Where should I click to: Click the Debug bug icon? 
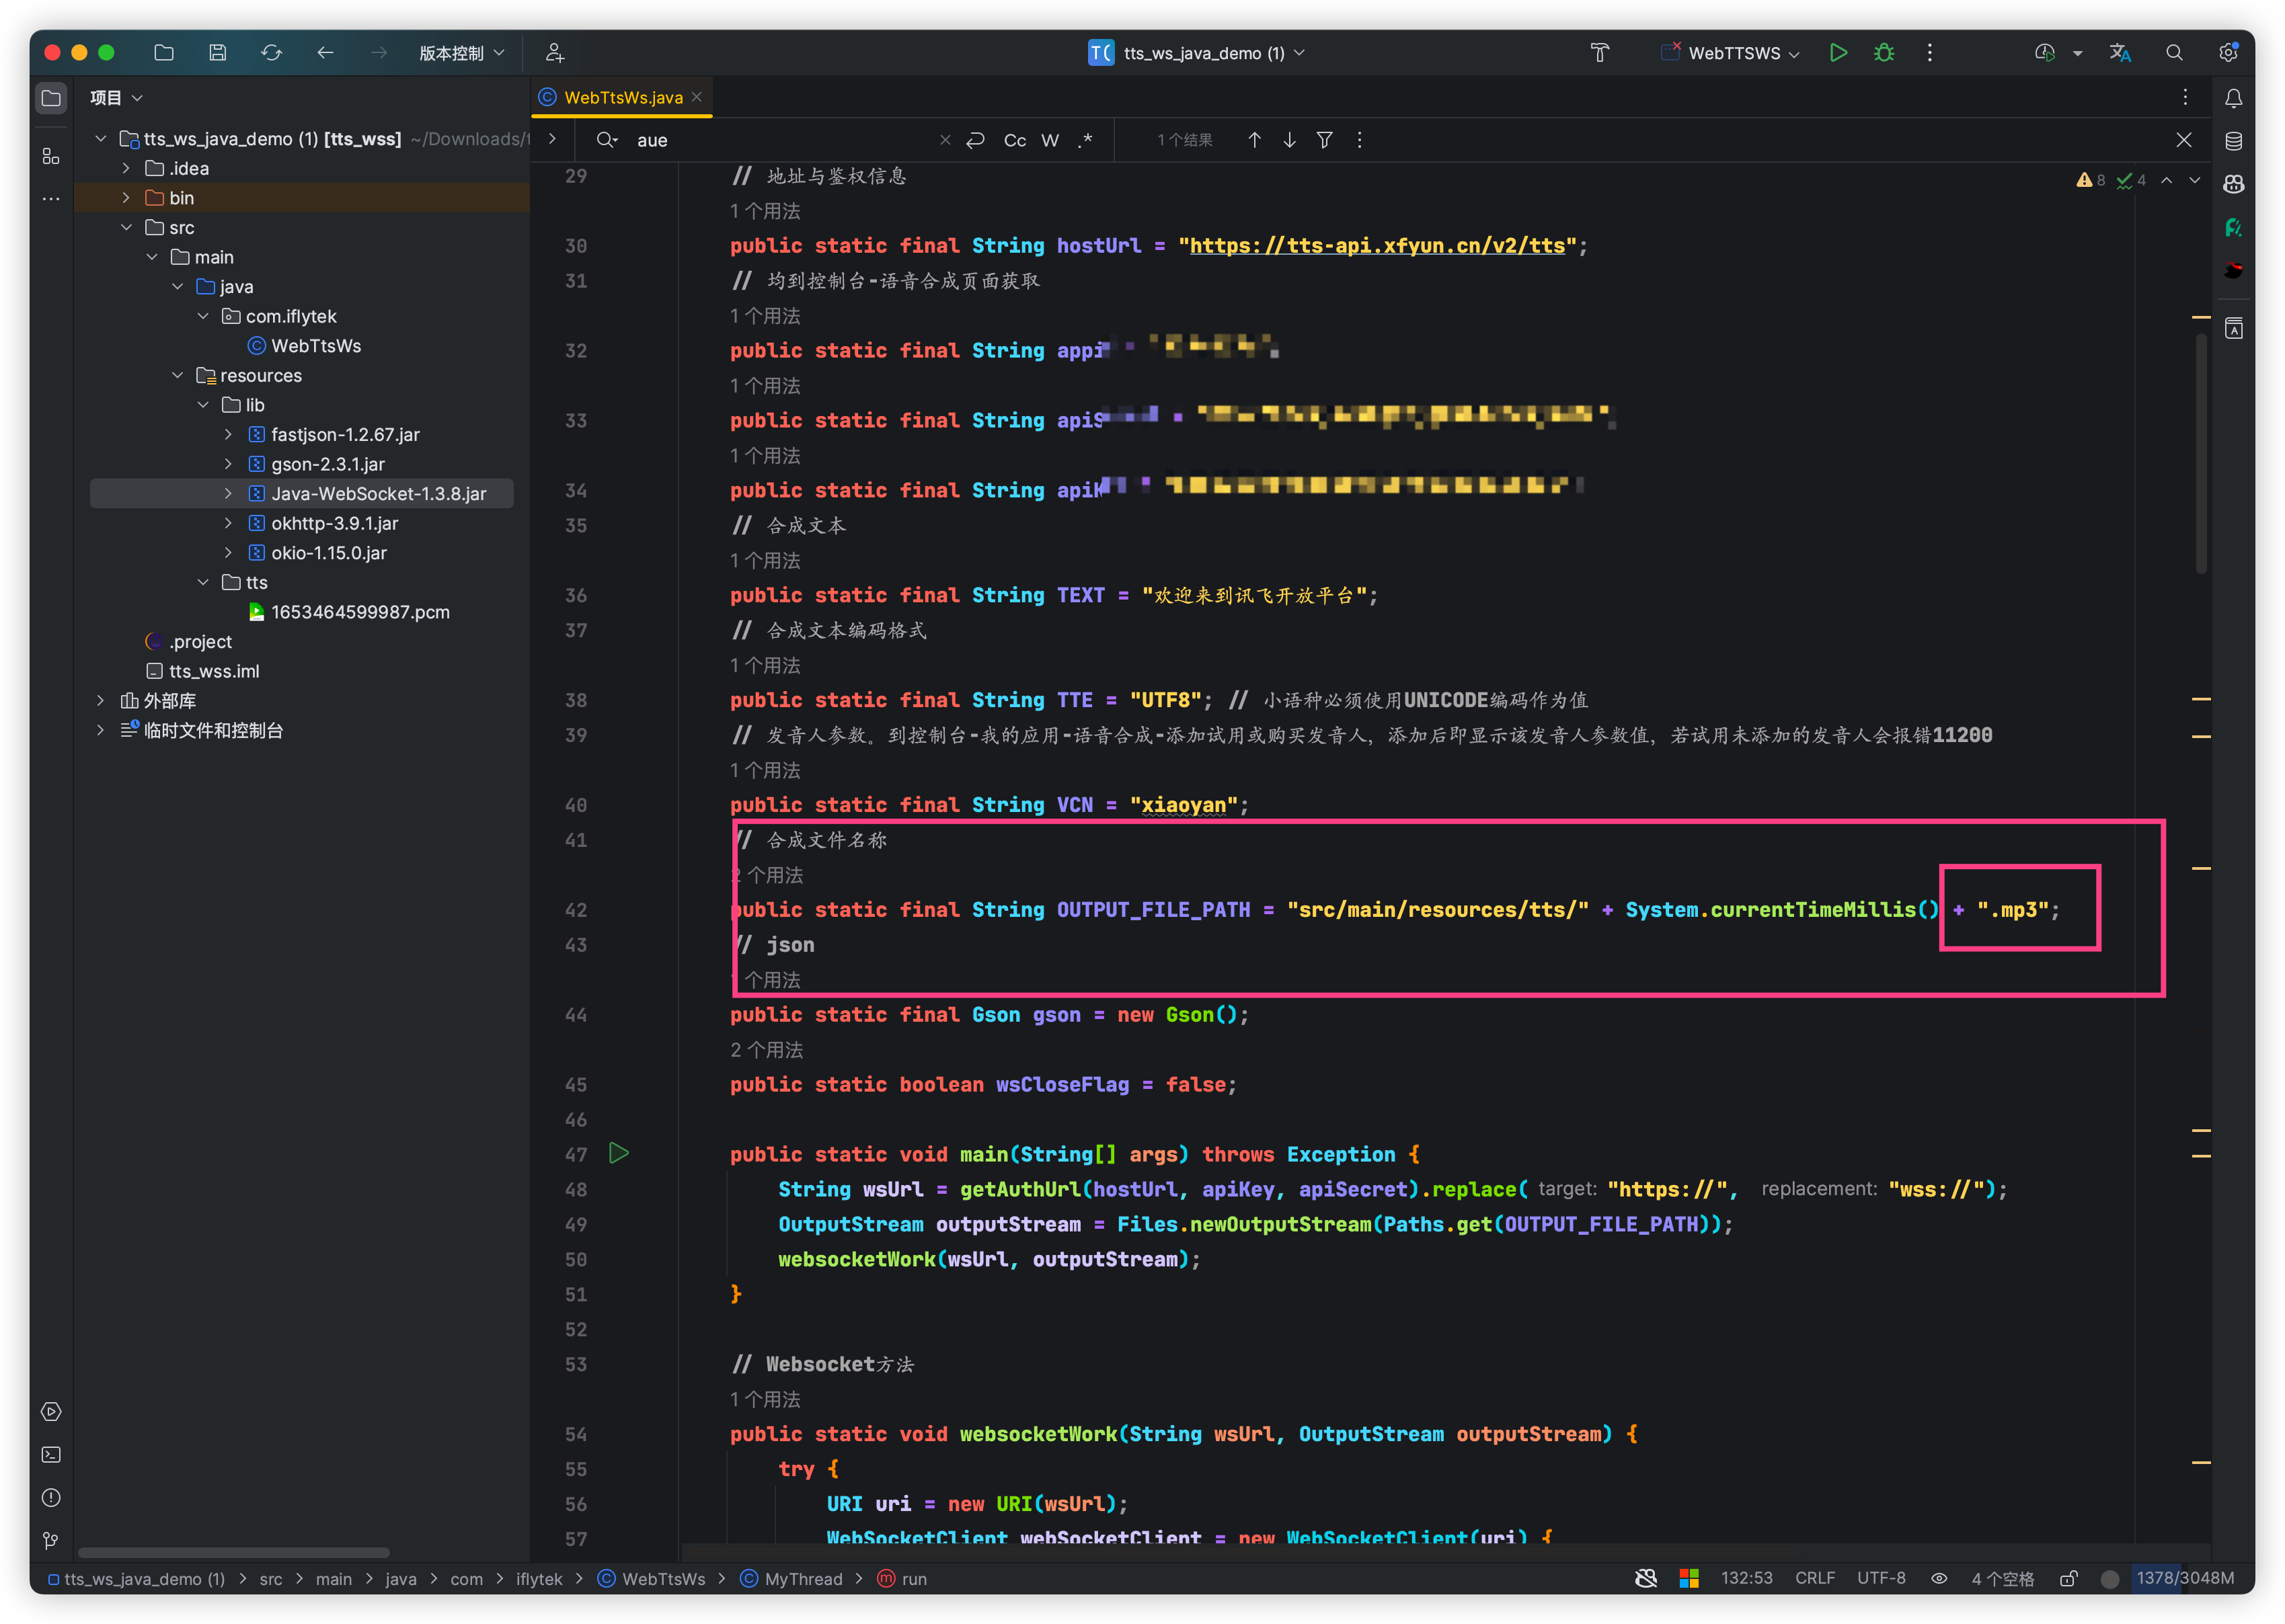coord(1884,53)
